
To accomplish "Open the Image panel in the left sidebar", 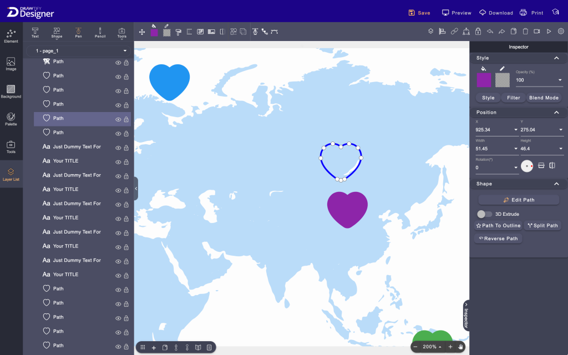I will click(x=11, y=63).
